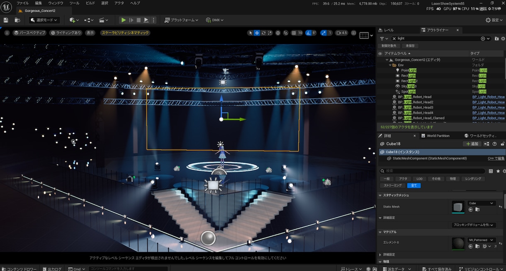Activate the select object tool
The image size is (506, 271).
[x=251, y=33]
